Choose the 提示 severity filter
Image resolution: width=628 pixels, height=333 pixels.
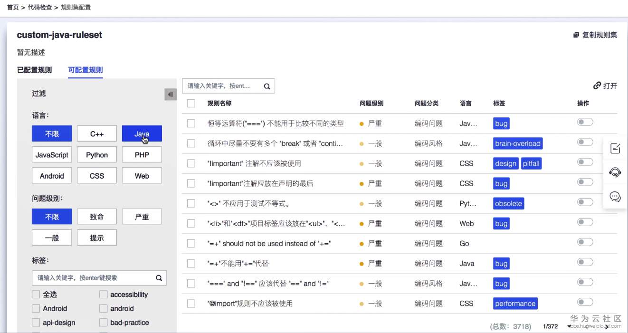click(97, 238)
